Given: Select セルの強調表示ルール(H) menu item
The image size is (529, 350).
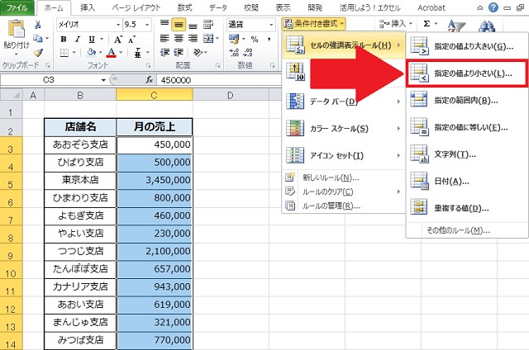Looking at the screenshot, I should pyautogui.click(x=344, y=45).
